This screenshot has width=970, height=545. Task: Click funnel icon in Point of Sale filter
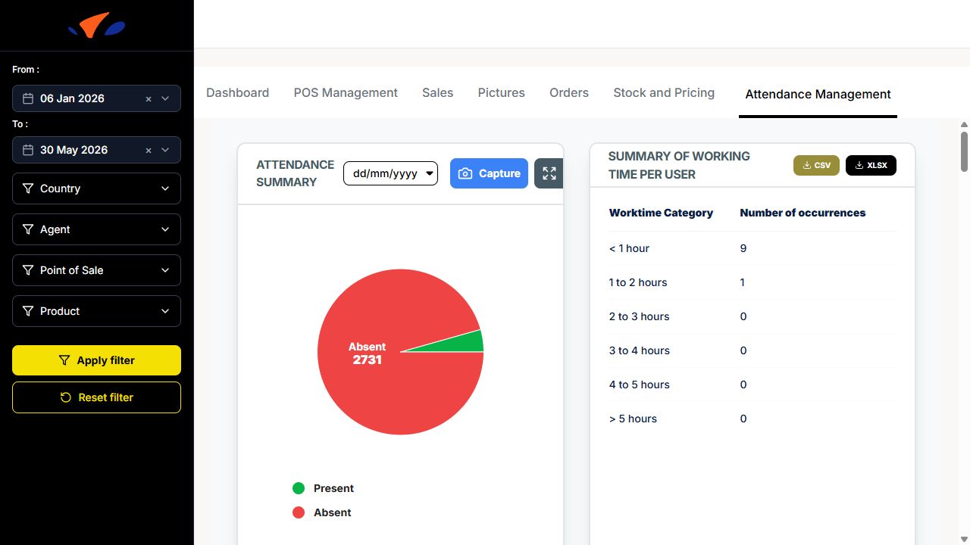click(28, 270)
